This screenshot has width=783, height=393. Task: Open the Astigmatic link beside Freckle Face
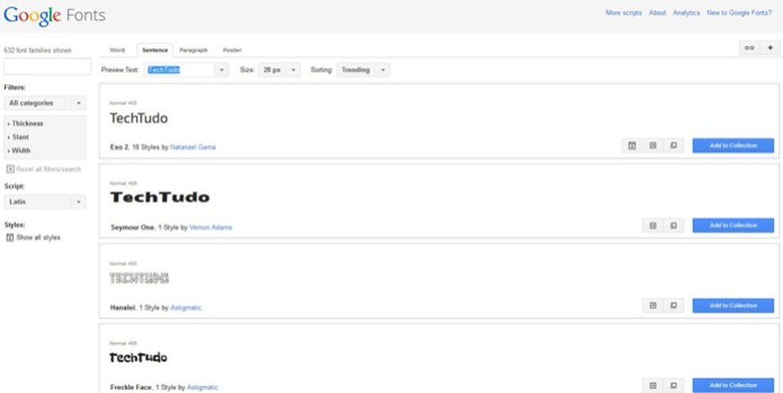[202, 387]
